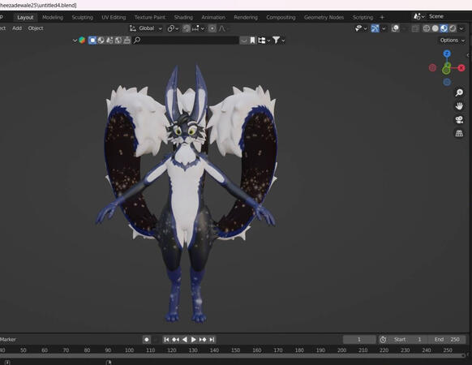Toggle proportional editing button
This screenshot has height=365, width=472.
(212, 28)
